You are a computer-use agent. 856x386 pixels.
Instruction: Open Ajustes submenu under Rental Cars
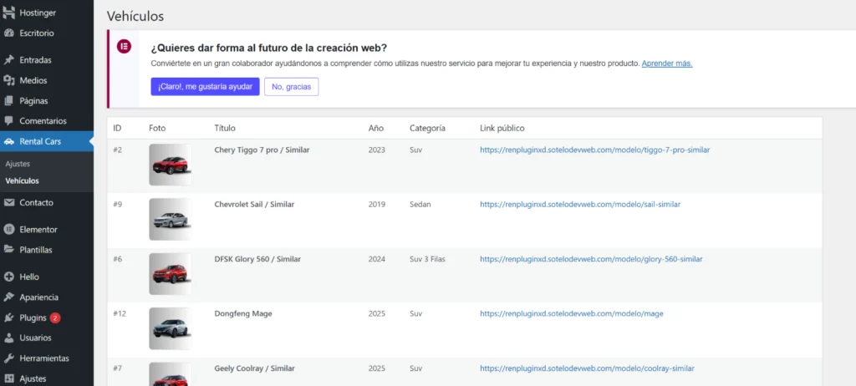click(x=18, y=164)
